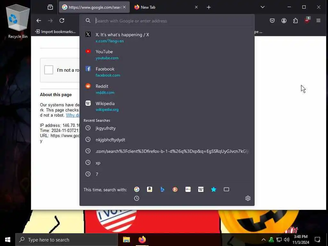Image resolution: width=328 pixels, height=246 pixels.
Task: Reload the current page
Action: click(62, 20)
